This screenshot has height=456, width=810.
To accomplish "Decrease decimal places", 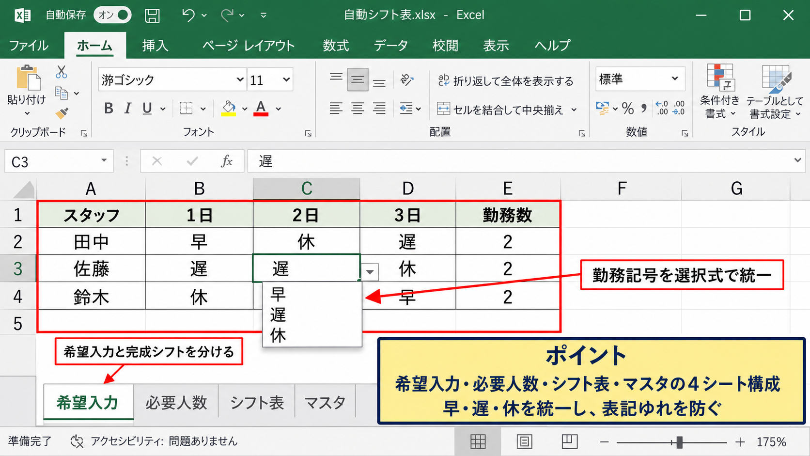I will [x=679, y=108].
